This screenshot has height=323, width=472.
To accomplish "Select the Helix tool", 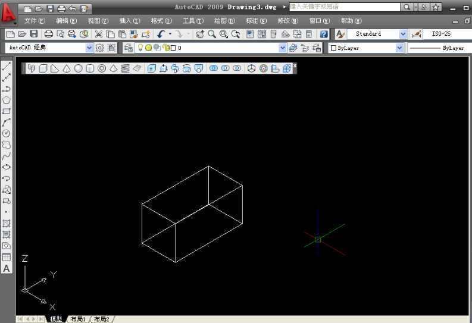I will click(x=125, y=68).
